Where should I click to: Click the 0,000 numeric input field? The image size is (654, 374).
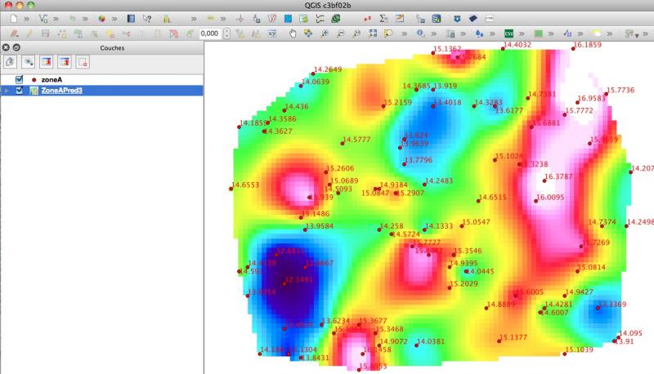coord(208,34)
